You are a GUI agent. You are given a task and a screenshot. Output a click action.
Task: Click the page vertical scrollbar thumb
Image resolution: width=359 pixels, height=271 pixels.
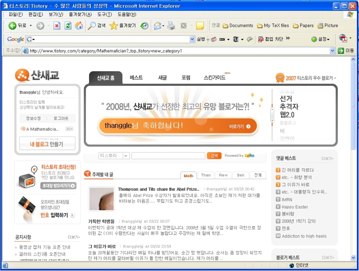(x=353, y=106)
